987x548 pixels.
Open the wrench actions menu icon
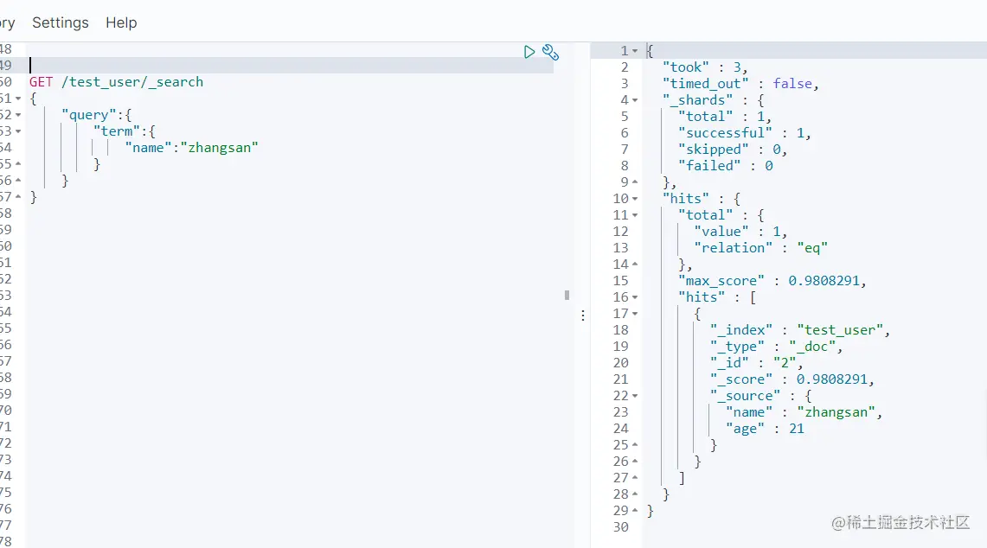tap(551, 52)
